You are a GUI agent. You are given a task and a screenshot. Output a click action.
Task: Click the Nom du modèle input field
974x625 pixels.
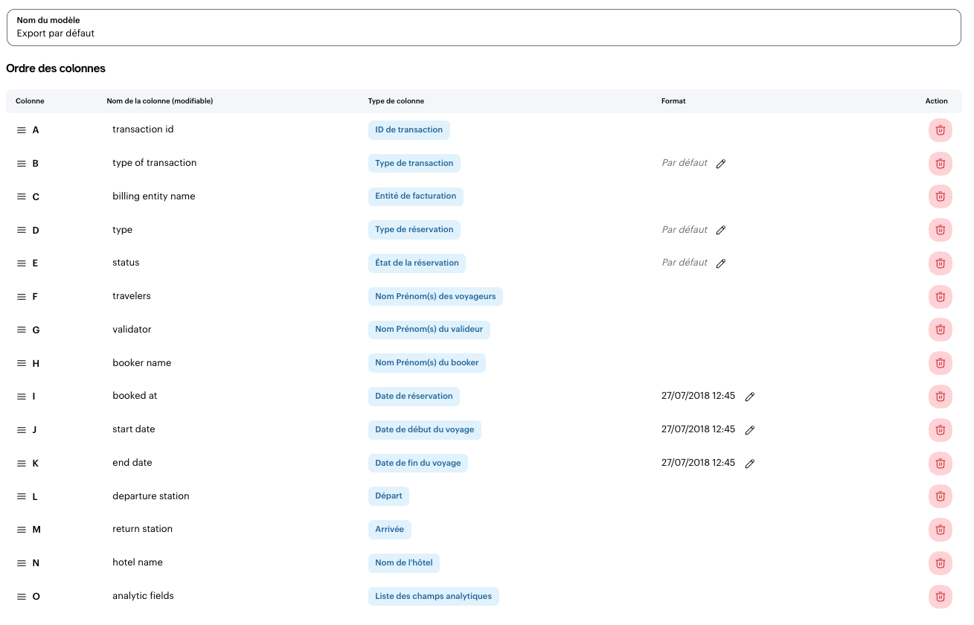pyautogui.click(x=484, y=33)
